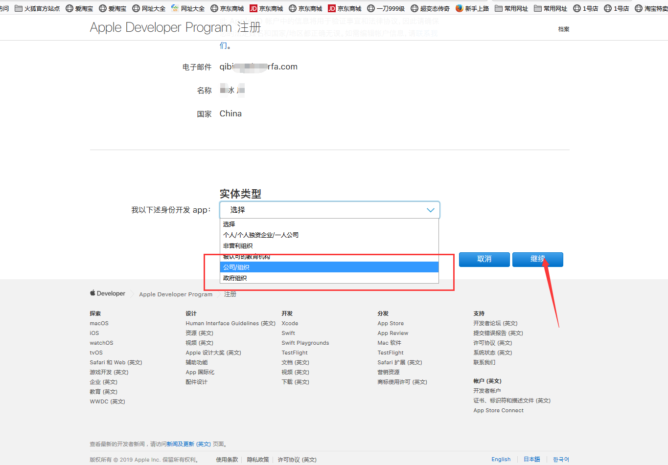The width and height of the screenshot is (668, 465).
Task: Open the Mac 软件 footer link
Action: coord(389,343)
